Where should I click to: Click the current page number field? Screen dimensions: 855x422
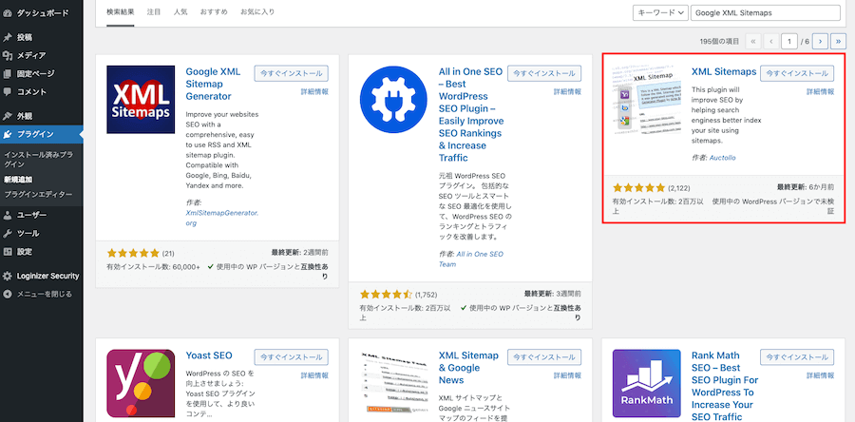tap(789, 41)
